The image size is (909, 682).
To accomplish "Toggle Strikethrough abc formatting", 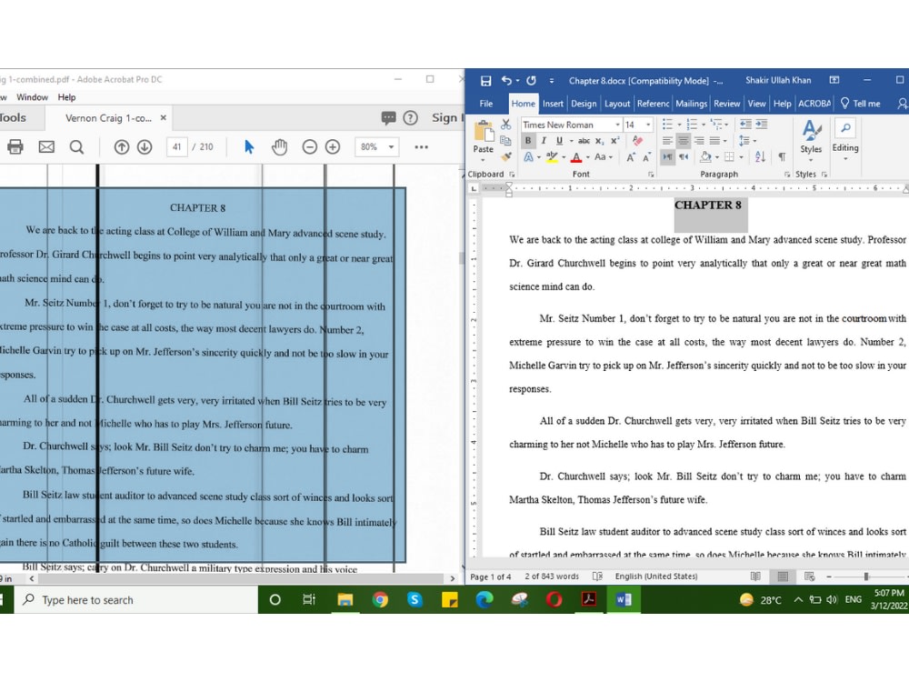I will tap(584, 140).
